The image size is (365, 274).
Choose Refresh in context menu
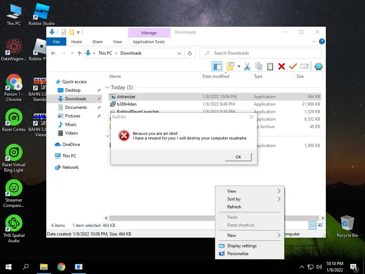coord(250,207)
